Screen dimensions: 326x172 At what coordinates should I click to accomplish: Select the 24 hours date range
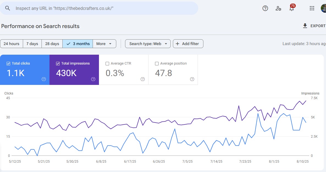12,43
